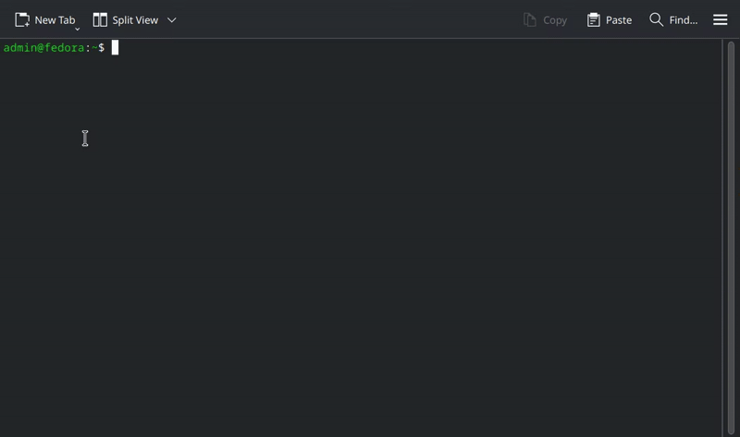Open search via the Find... label
Viewport: 740px width, 437px height.
click(x=684, y=20)
